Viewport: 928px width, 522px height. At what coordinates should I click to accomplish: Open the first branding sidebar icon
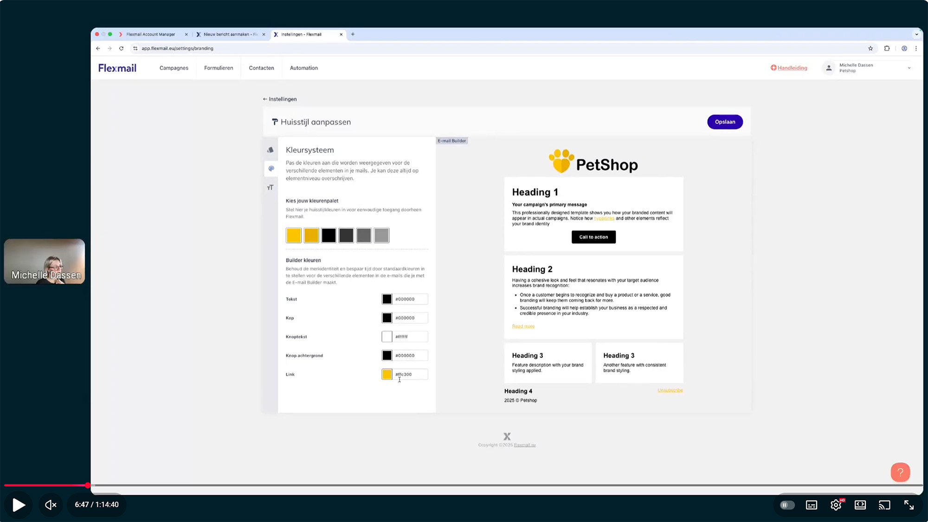pyautogui.click(x=271, y=150)
